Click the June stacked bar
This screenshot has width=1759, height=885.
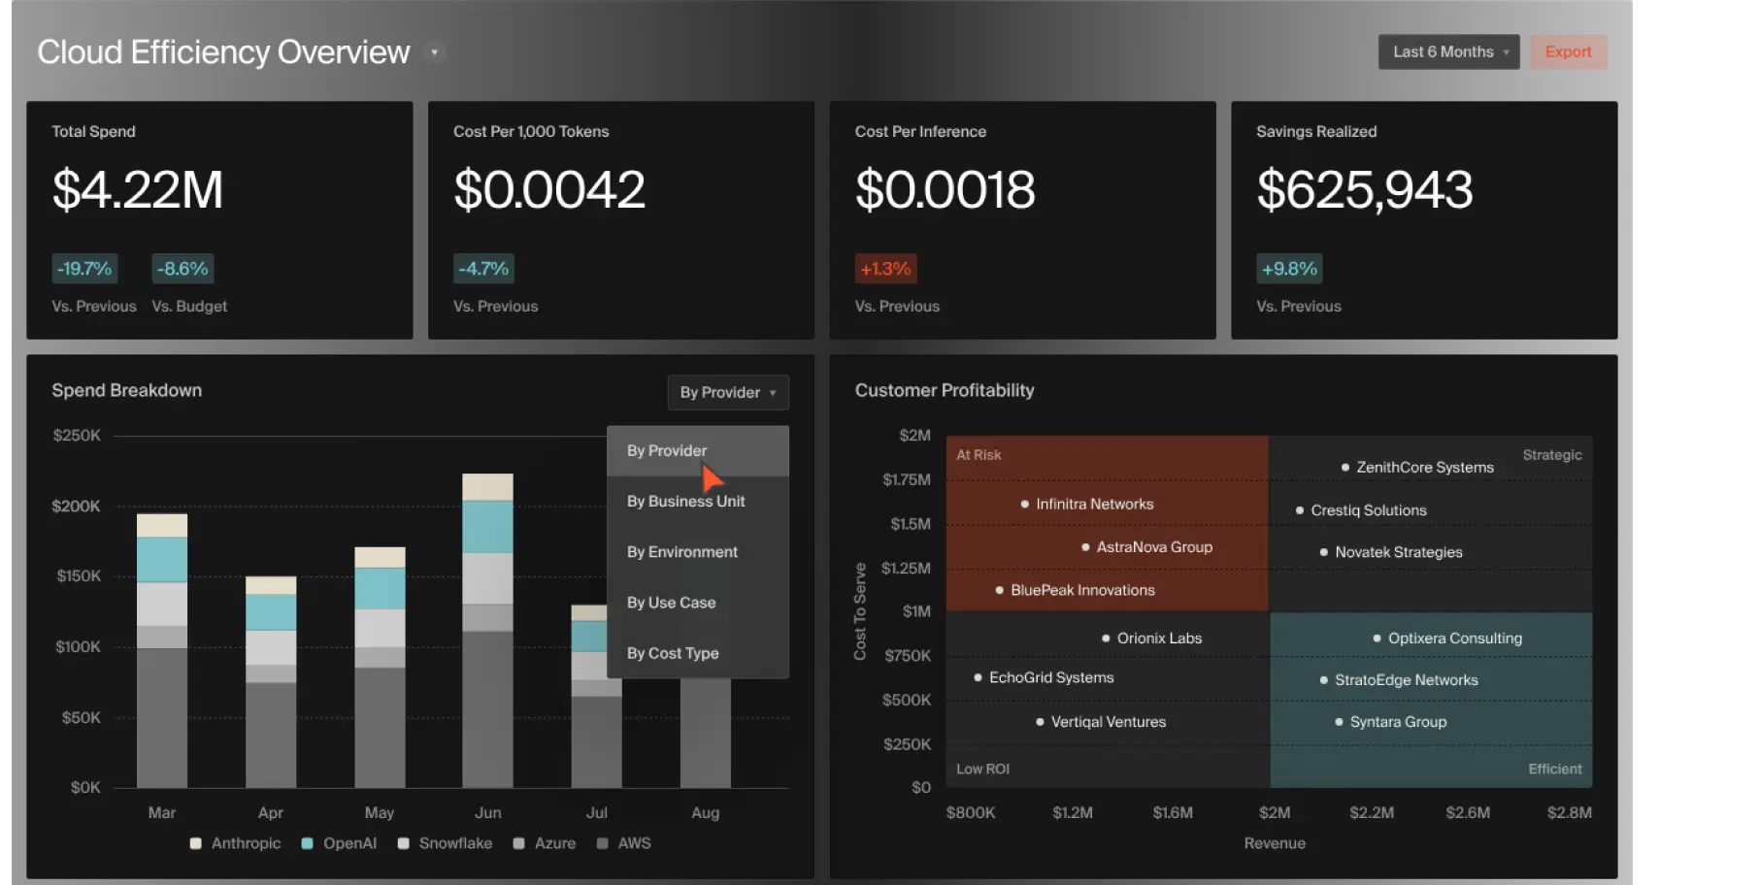coord(487,631)
